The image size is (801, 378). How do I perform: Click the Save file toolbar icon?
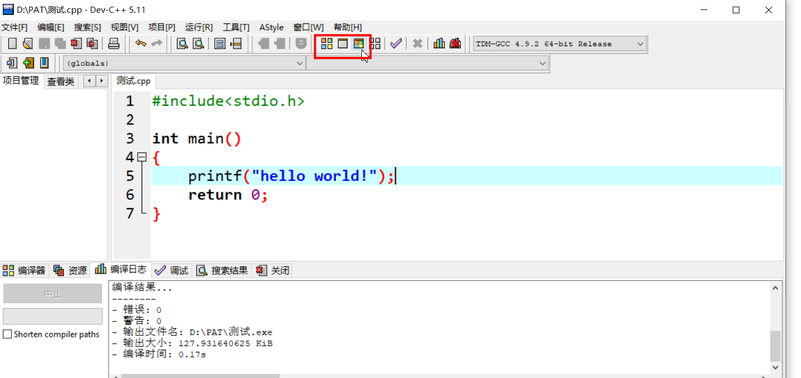[x=44, y=43]
